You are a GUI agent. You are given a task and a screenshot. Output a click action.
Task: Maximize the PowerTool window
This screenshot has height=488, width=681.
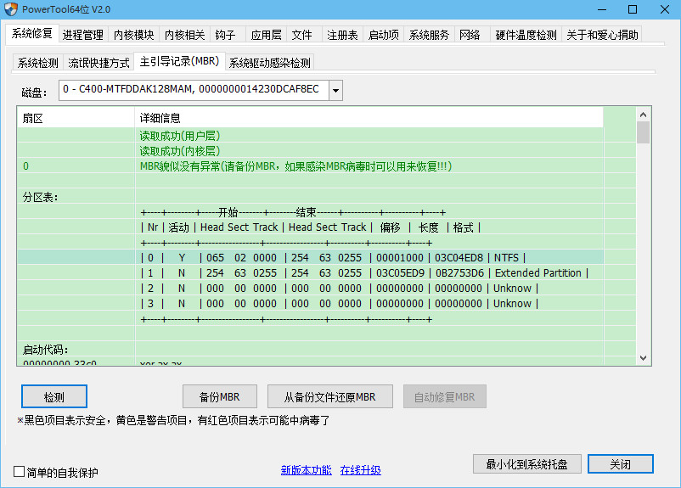coord(633,9)
